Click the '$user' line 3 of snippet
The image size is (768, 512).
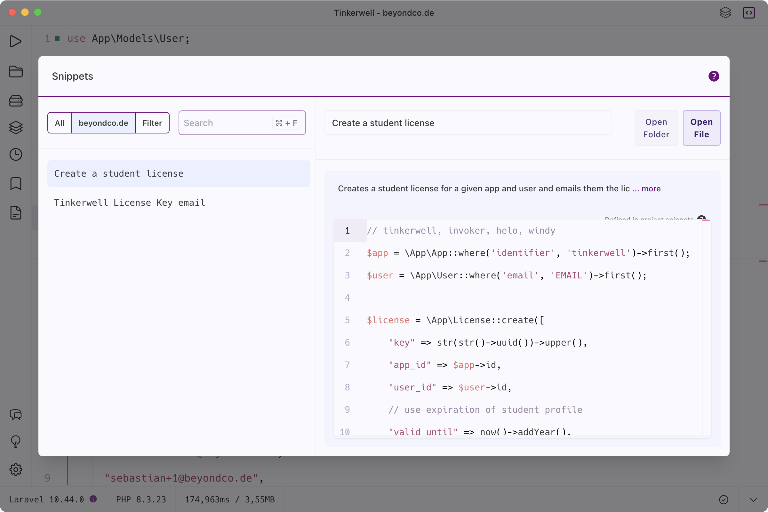[x=507, y=275]
